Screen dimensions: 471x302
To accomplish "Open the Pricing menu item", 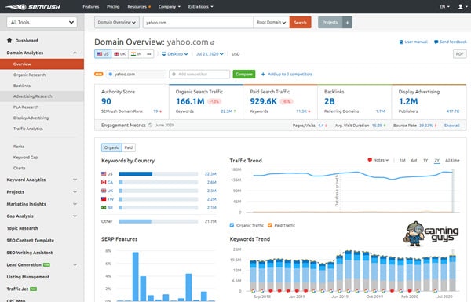I will (113, 6).
